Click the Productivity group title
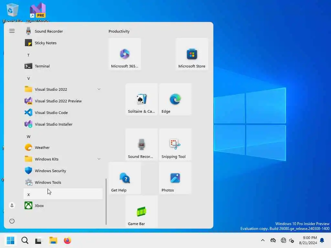 (119, 31)
